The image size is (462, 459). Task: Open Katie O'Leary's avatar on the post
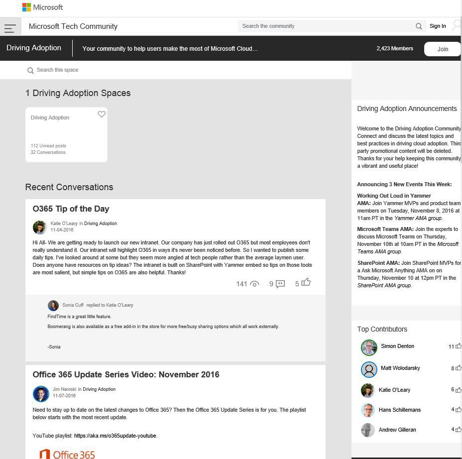(39, 227)
